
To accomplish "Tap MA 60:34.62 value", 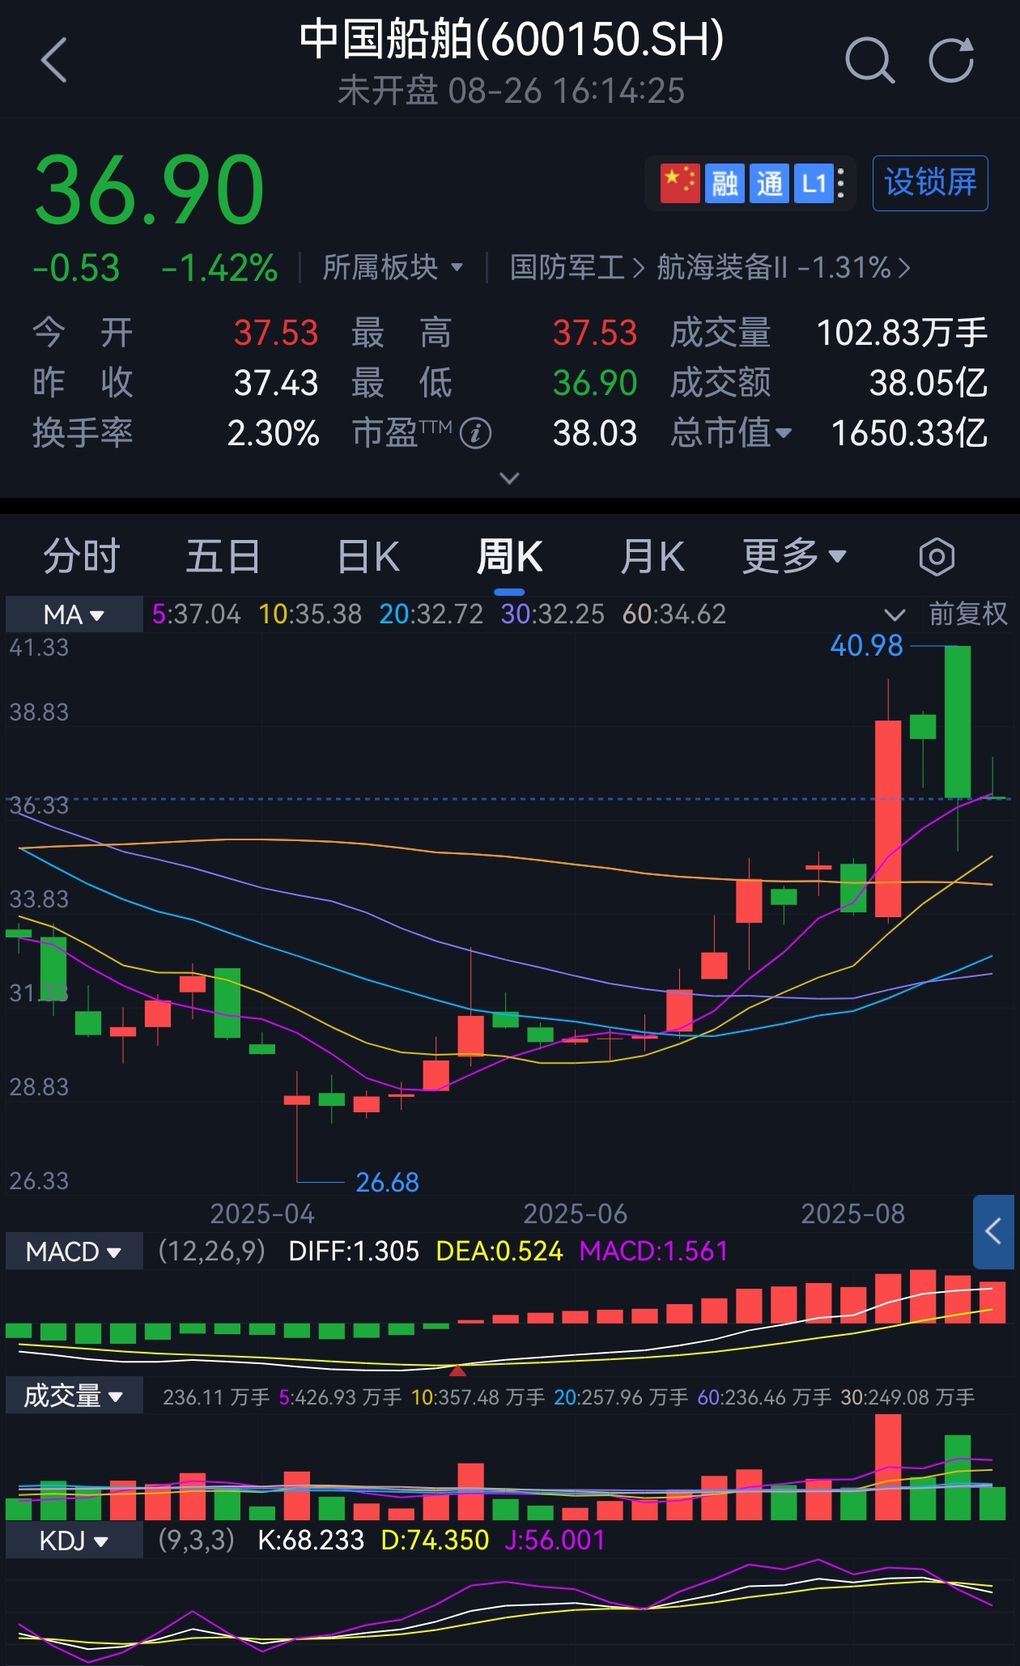I will point(674,614).
